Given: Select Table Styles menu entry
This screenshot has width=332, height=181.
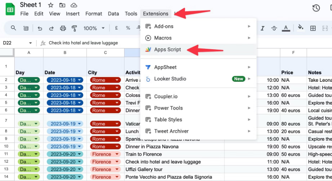Looking at the screenshot, I should click(x=198, y=120).
